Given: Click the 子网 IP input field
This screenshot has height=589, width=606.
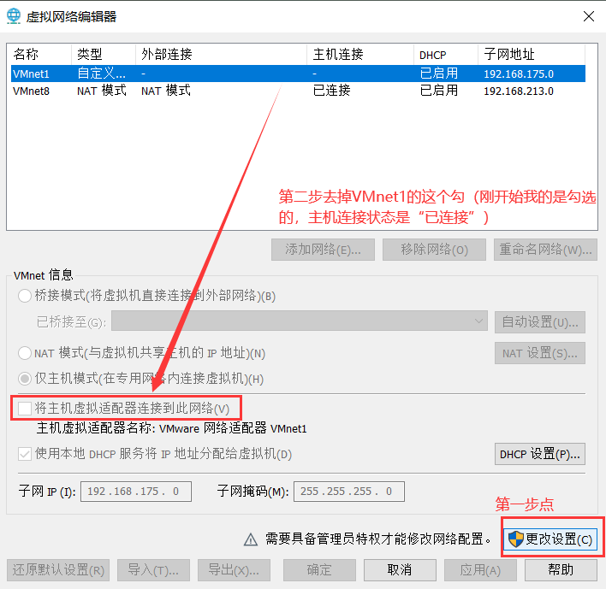Looking at the screenshot, I should (x=135, y=492).
